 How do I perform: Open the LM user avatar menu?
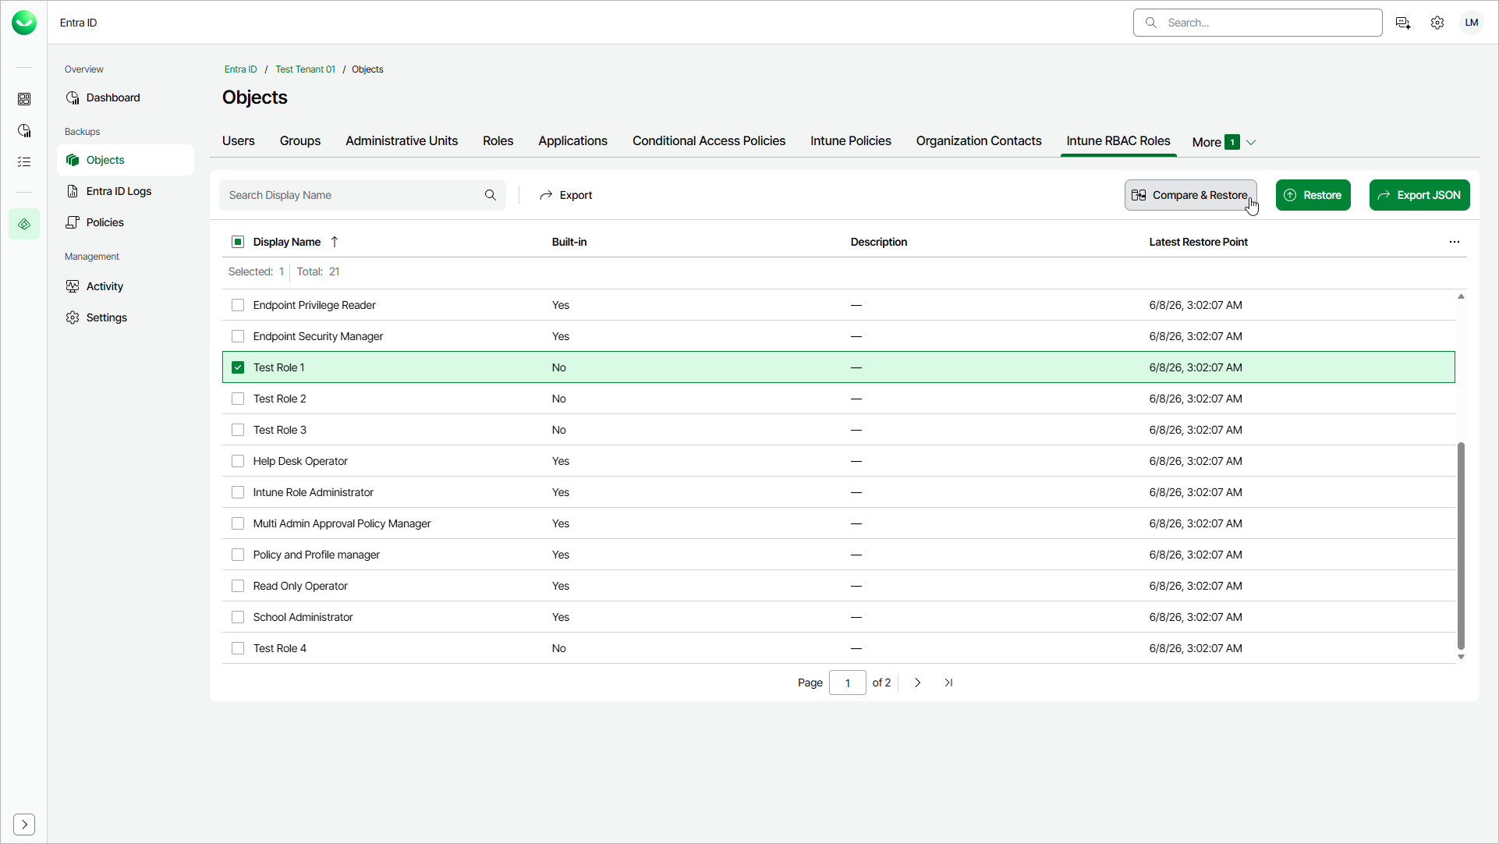(1472, 23)
